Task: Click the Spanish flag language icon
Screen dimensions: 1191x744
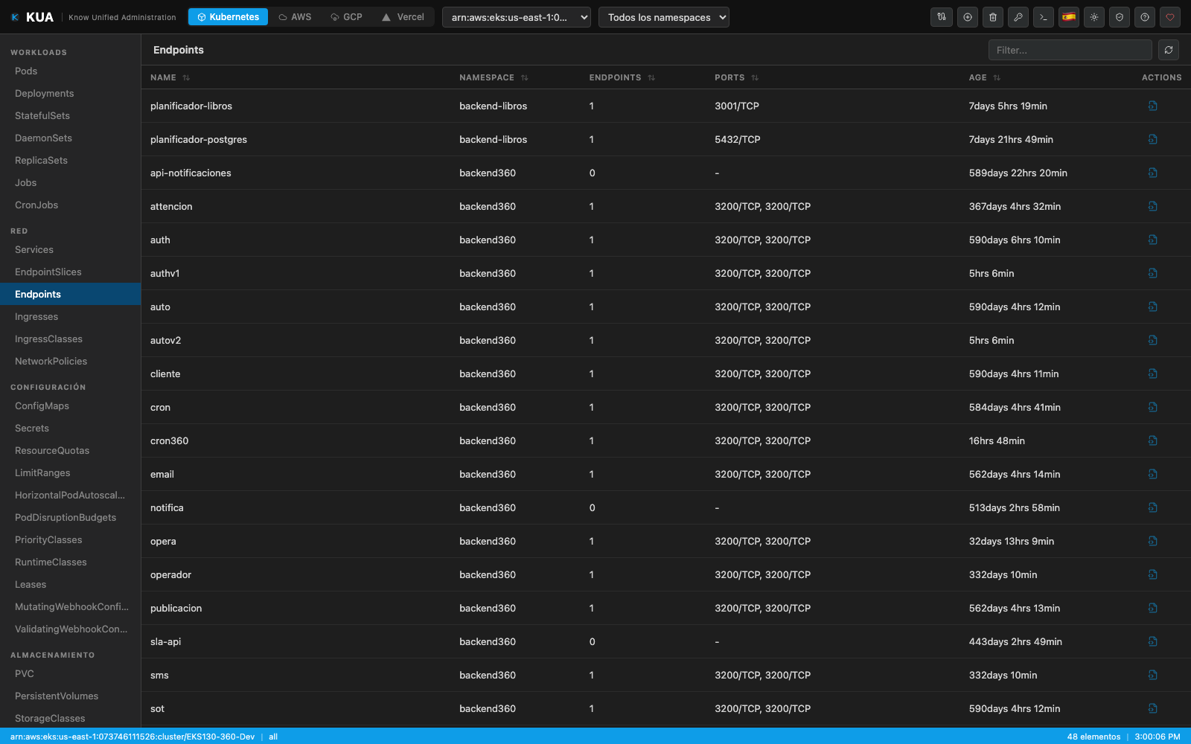Action: (1068, 17)
